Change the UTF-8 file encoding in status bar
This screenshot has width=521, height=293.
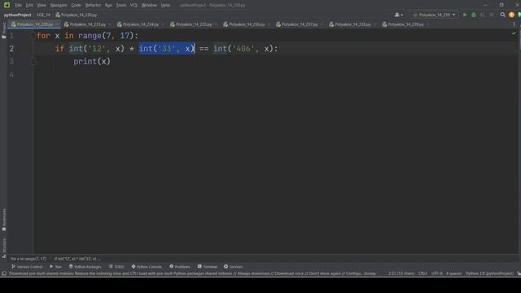pyautogui.click(x=436, y=273)
